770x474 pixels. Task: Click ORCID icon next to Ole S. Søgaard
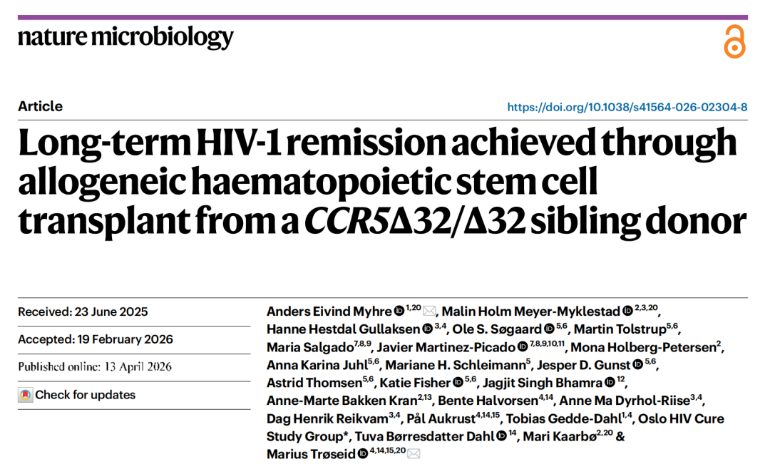tap(550, 329)
